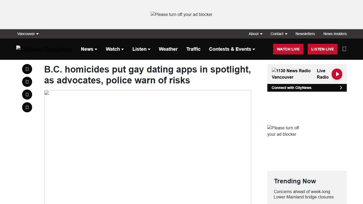Click the WATCH LIVE button
363x204 pixels.
288,49
